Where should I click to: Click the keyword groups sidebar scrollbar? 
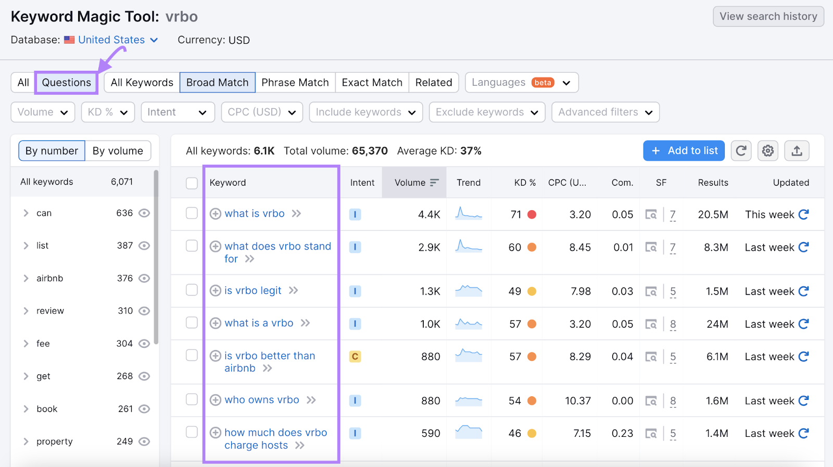pyautogui.click(x=156, y=257)
